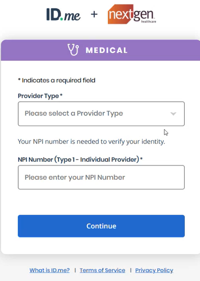Click the 'Your NPI number is needed' message
The height and width of the screenshot is (281, 200).
[x=92, y=142]
